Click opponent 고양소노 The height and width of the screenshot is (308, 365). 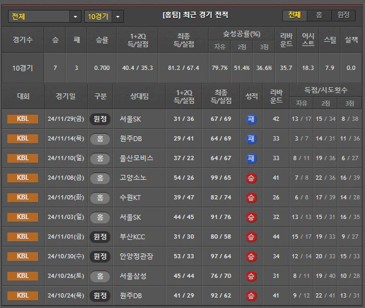133,178
